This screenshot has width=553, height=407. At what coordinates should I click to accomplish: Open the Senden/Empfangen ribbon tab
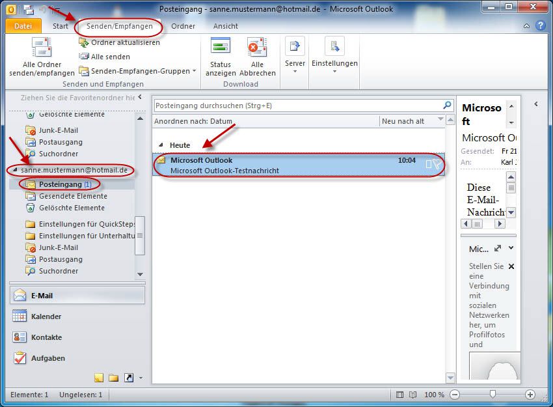(x=118, y=26)
